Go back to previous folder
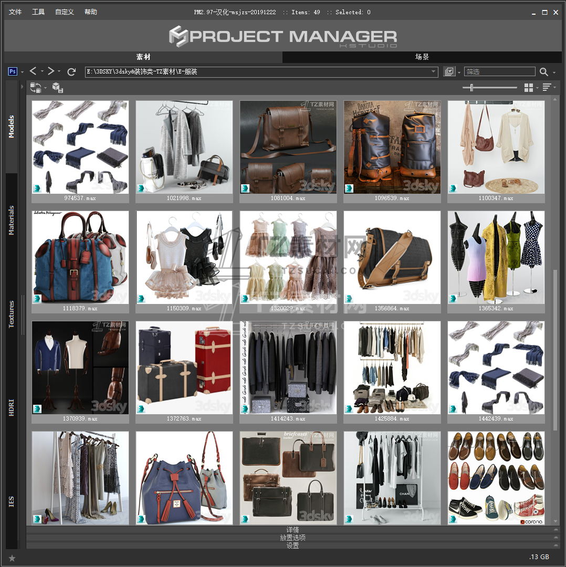The width and height of the screenshot is (566, 567). [x=33, y=71]
